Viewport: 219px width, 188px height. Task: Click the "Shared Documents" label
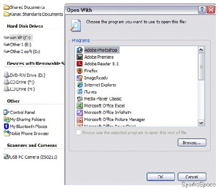pyautogui.click(x=27, y=7)
